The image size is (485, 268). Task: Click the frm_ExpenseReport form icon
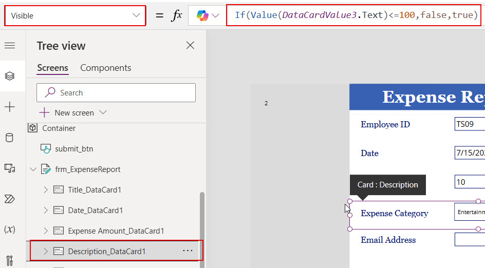point(46,169)
